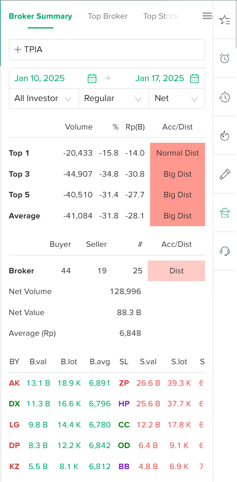This screenshot has height=482, width=237.
Task: Click the TPIA stock input field
Action: click(x=107, y=50)
